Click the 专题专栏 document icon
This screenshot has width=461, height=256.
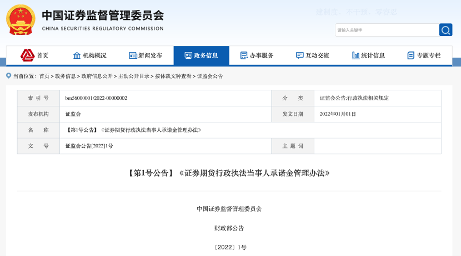tap(411, 55)
